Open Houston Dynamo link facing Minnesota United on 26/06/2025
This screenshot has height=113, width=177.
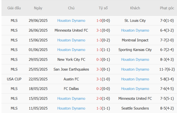point(135,30)
